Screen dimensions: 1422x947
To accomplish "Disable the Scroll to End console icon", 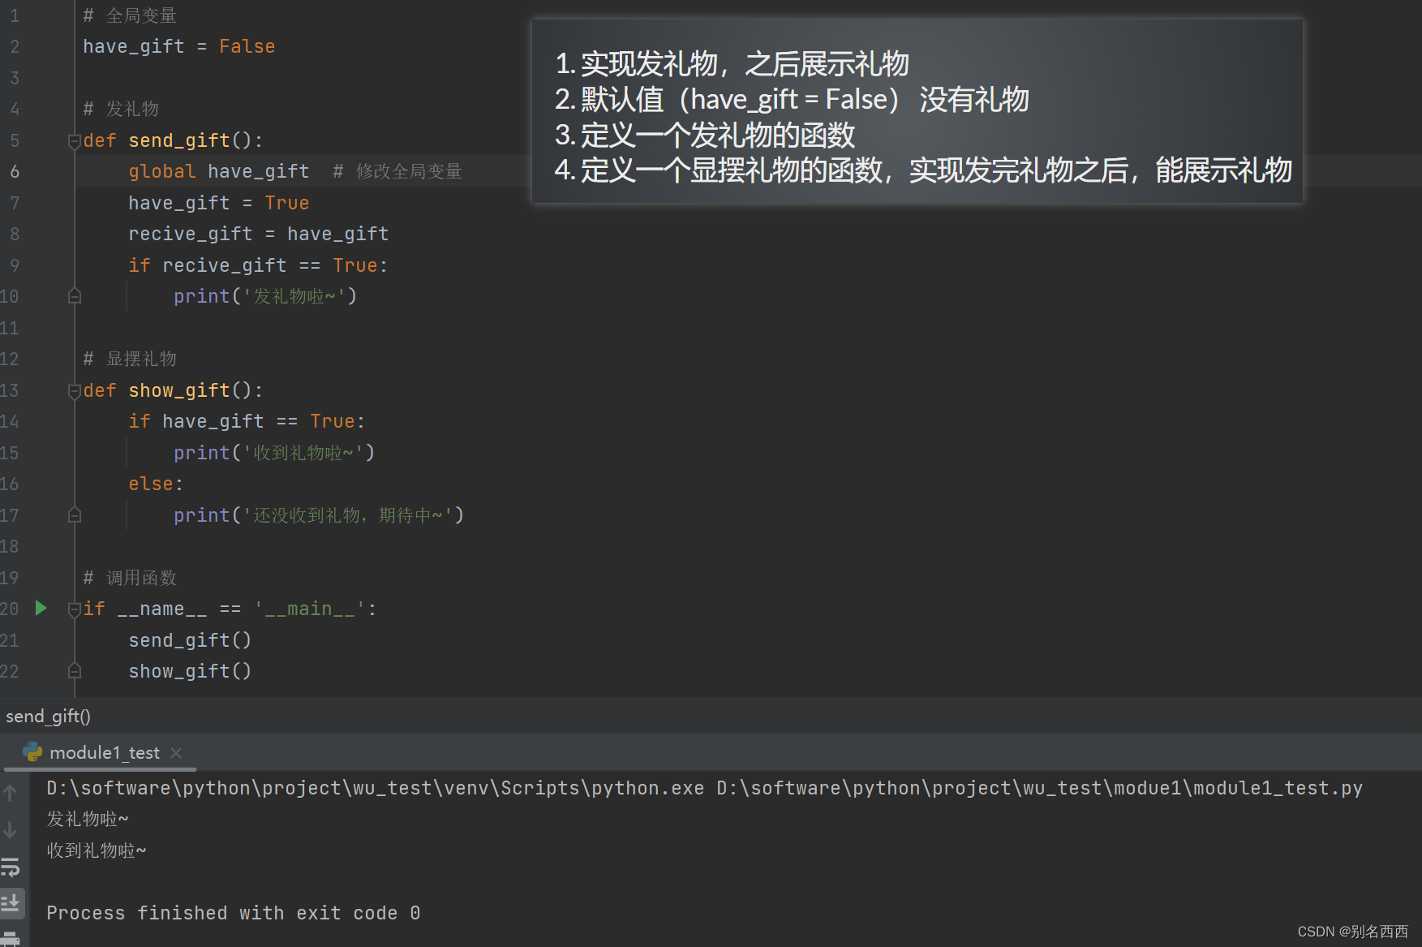I will [11, 903].
